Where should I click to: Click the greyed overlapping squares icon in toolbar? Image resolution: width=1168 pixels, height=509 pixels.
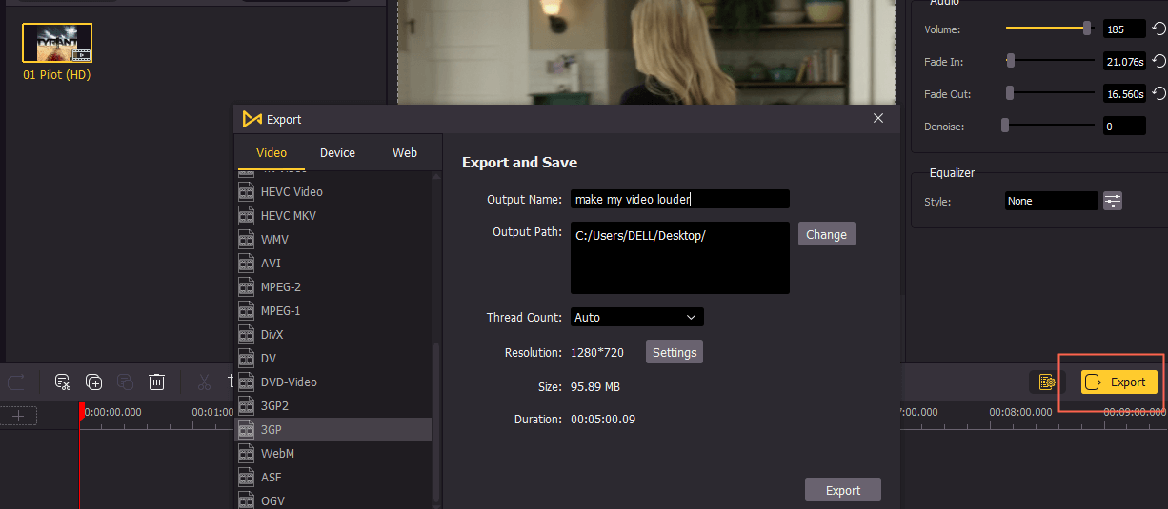[x=126, y=382]
